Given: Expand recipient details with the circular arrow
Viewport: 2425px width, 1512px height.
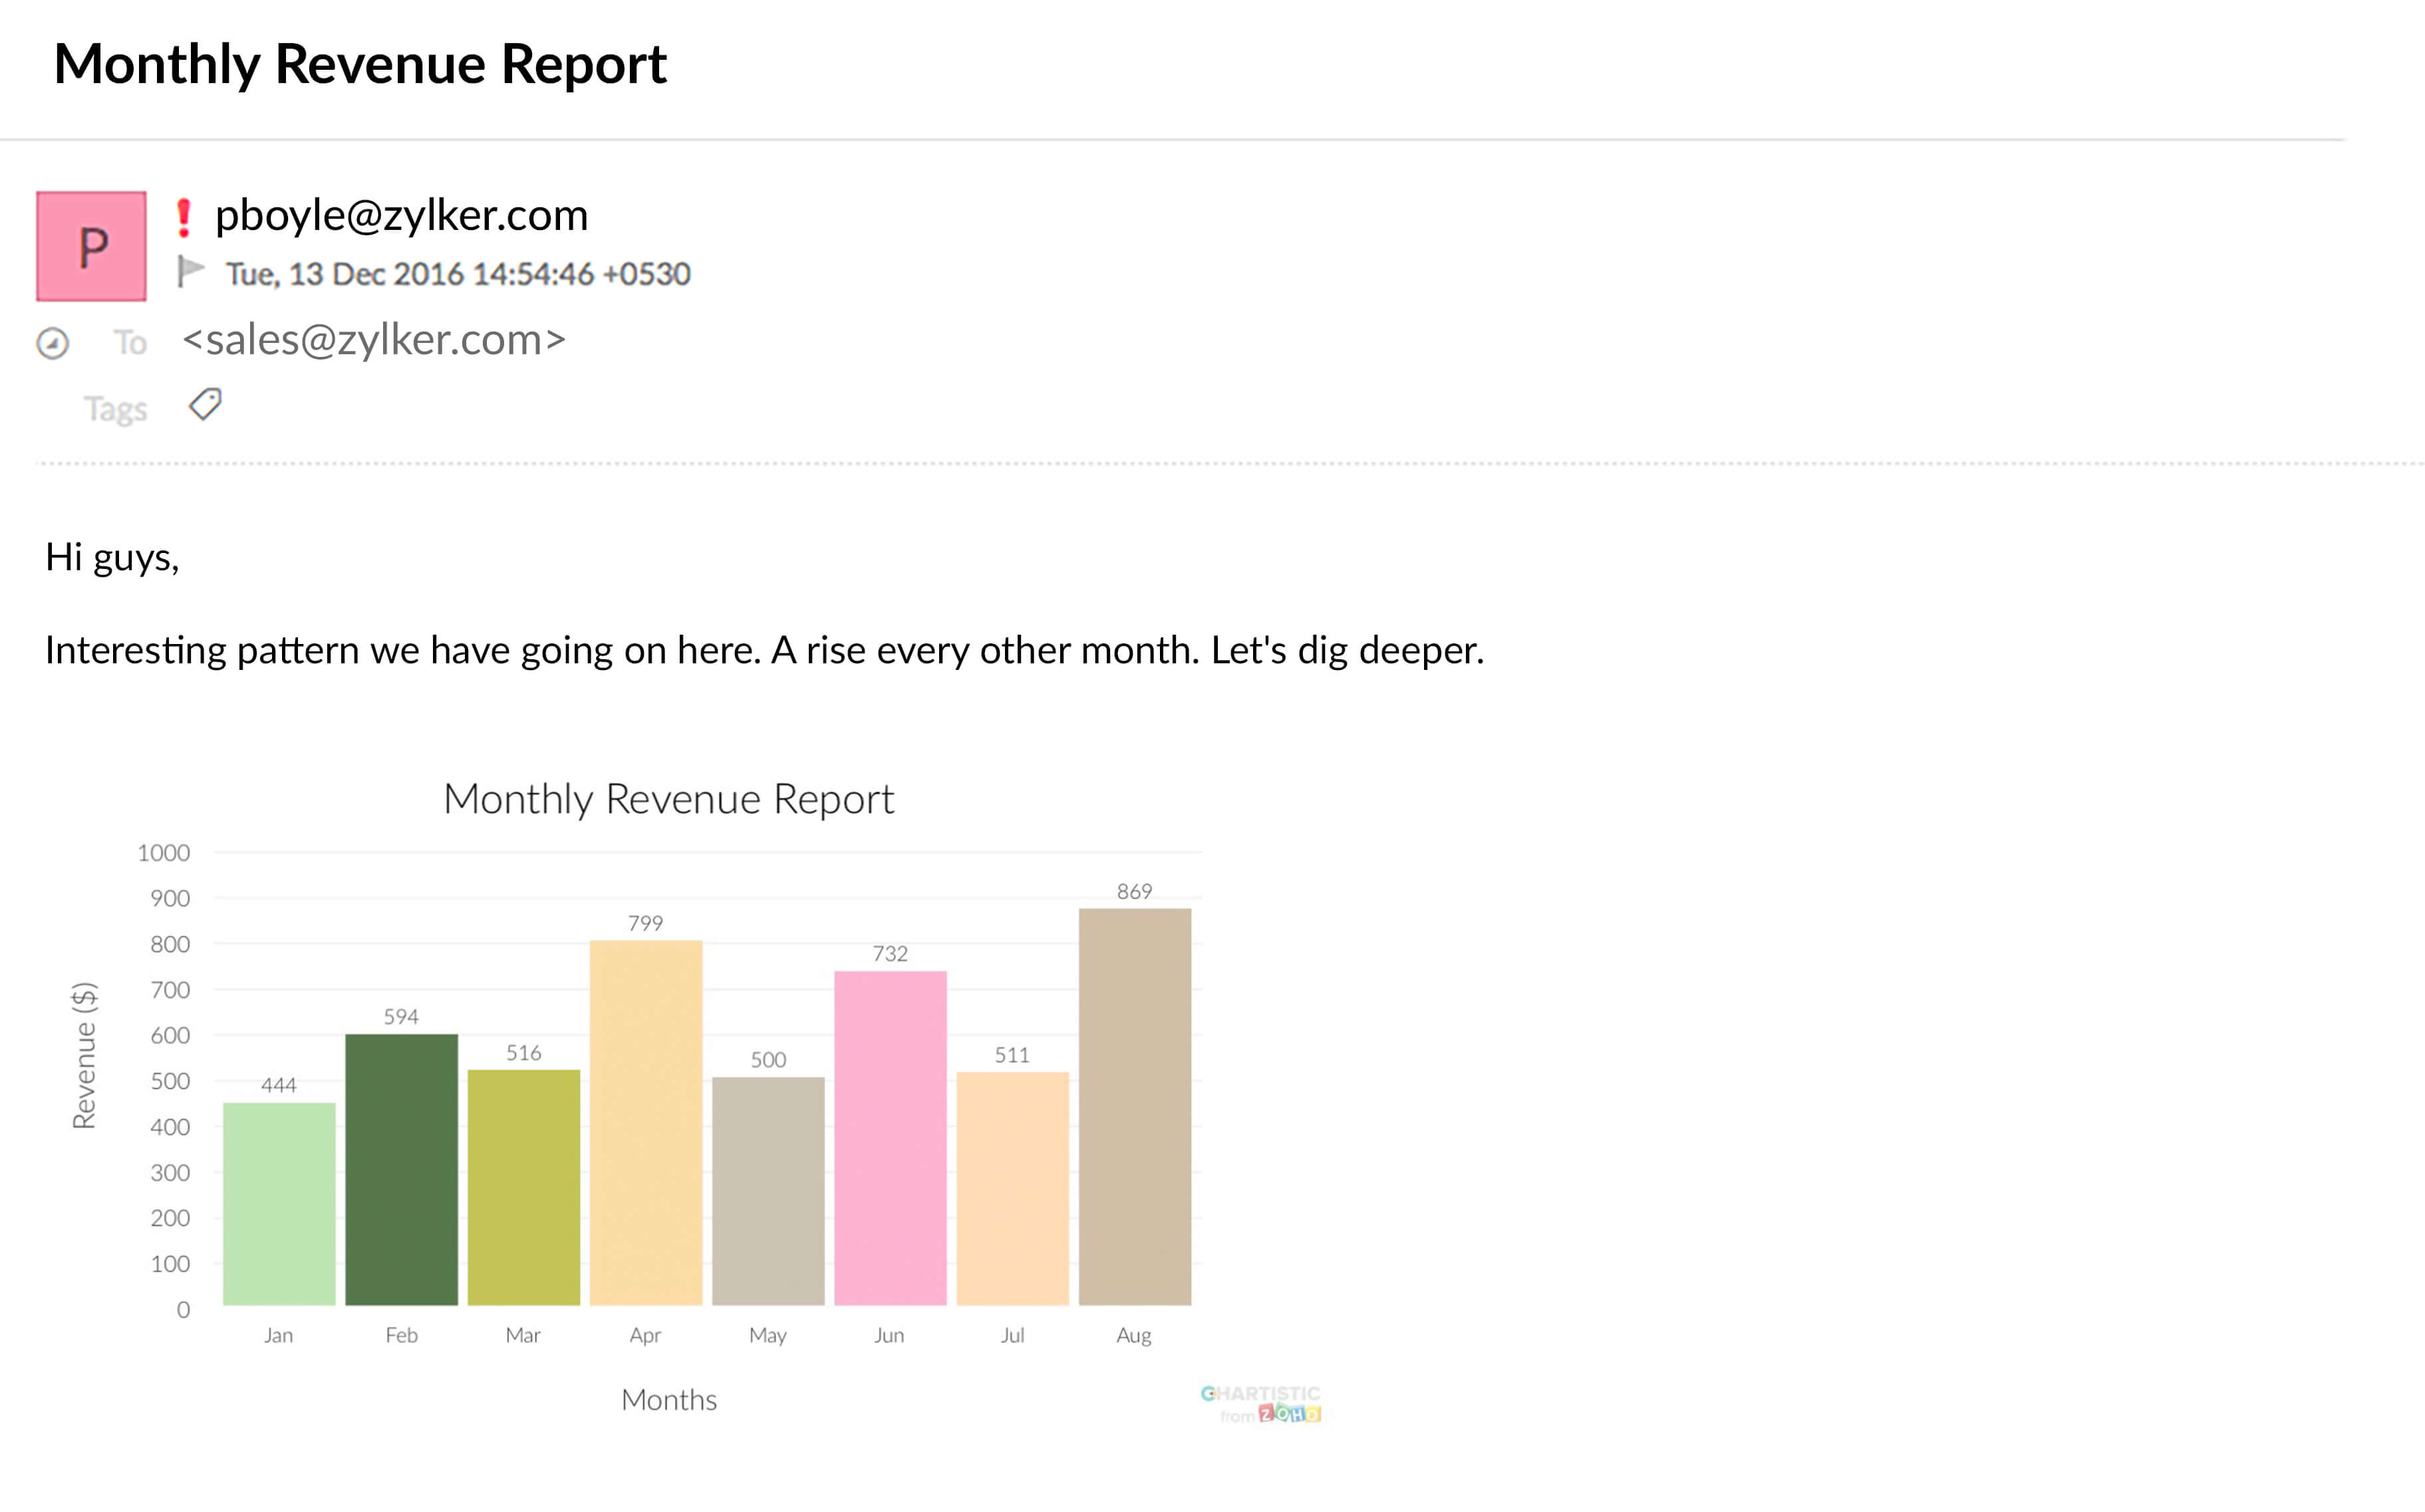Looking at the screenshot, I should click(53, 343).
